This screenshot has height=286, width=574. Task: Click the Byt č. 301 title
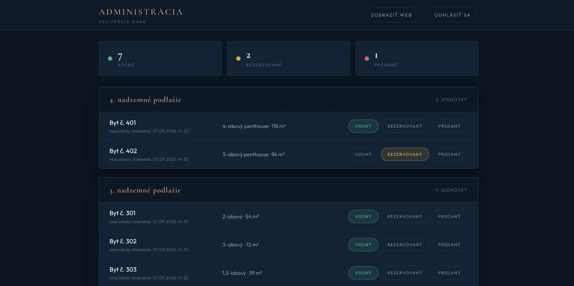point(122,213)
